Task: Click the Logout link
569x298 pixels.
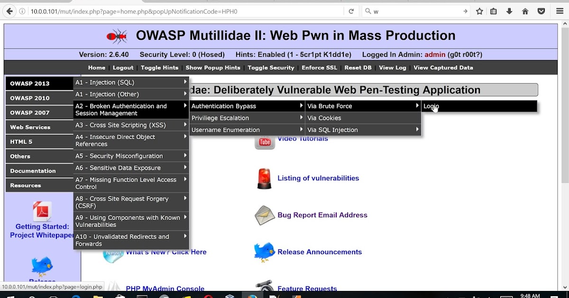Action: pos(123,68)
